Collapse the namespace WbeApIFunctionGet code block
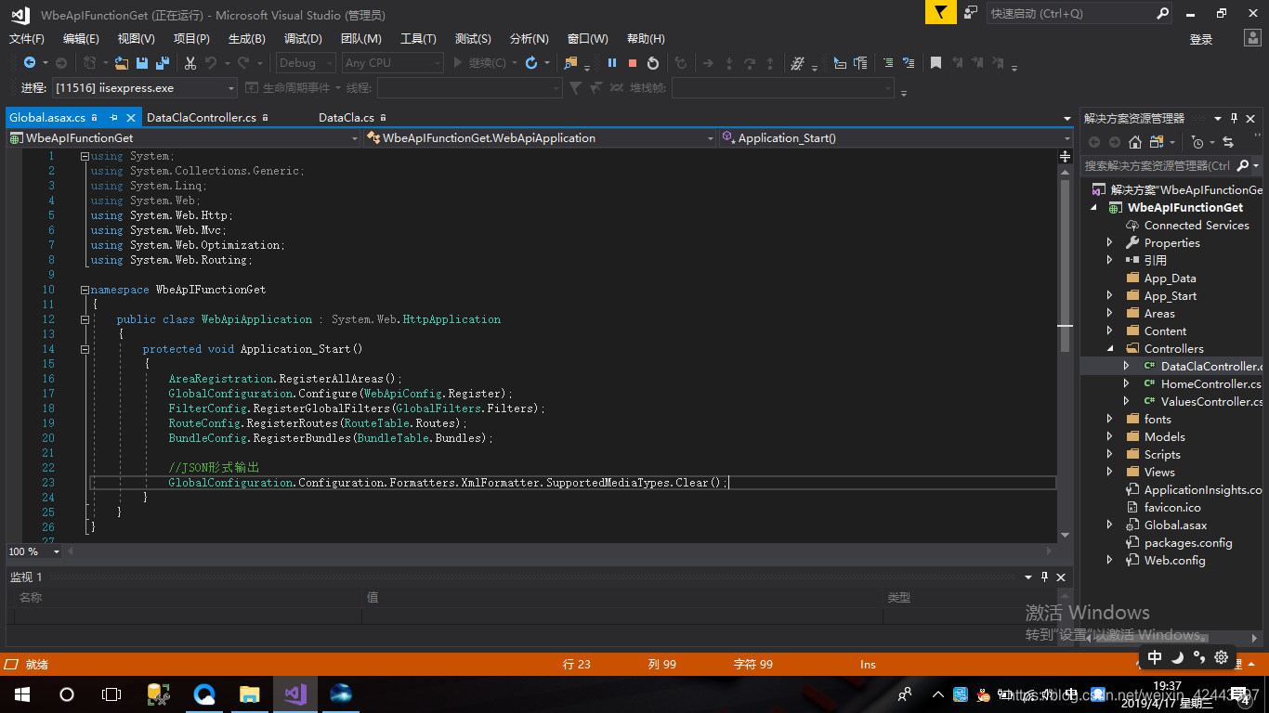 click(x=85, y=290)
